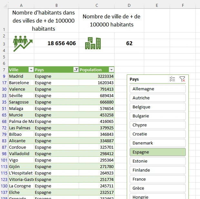Click the people growth trend icon
200x199 pixels.
23,44
